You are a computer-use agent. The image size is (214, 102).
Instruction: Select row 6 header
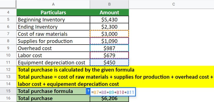[8, 27]
